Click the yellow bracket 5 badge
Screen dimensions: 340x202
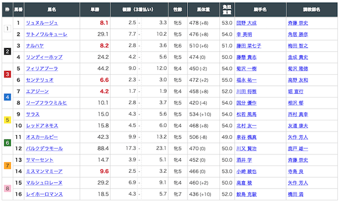click(7, 120)
